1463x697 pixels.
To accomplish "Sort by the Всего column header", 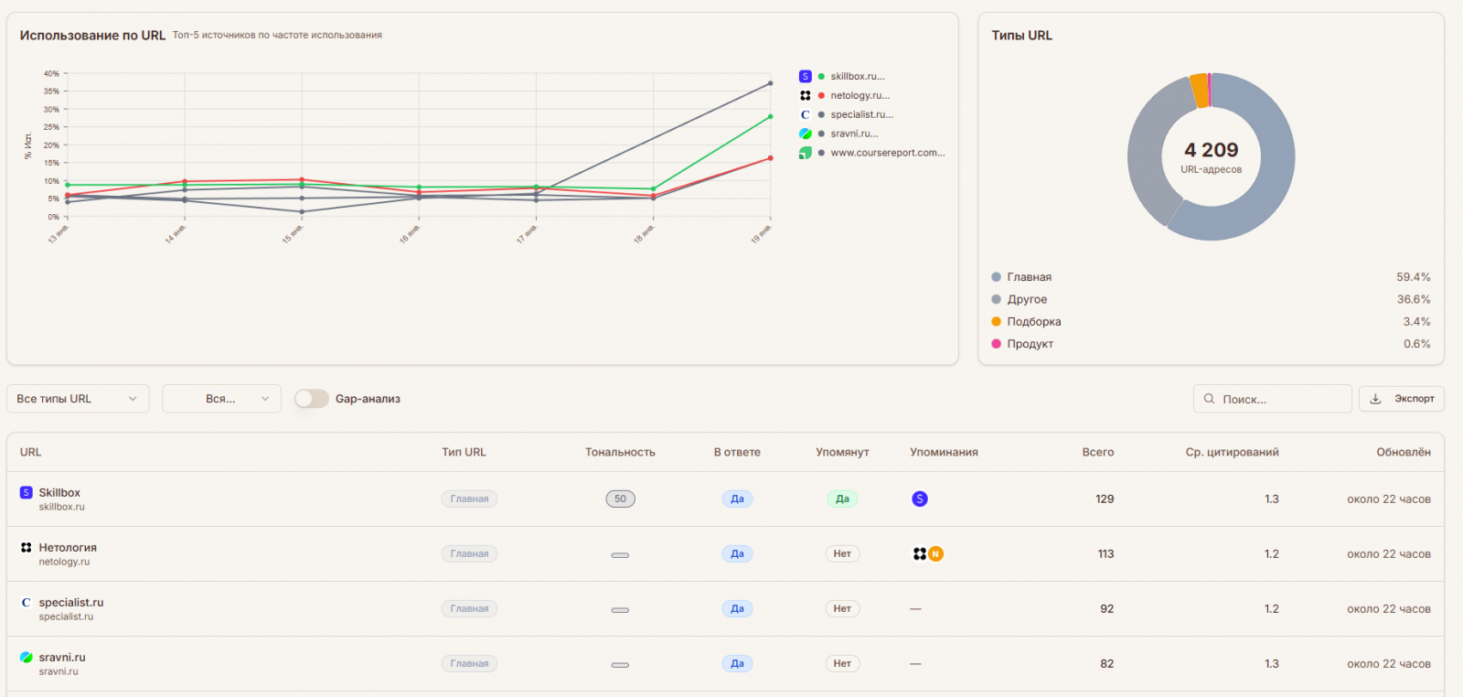I will (x=1098, y=453).
